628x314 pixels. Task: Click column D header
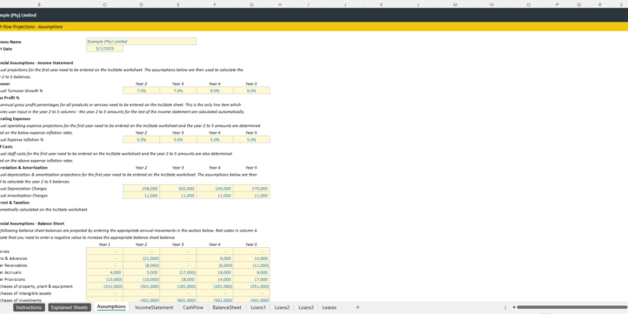[142, 4]
